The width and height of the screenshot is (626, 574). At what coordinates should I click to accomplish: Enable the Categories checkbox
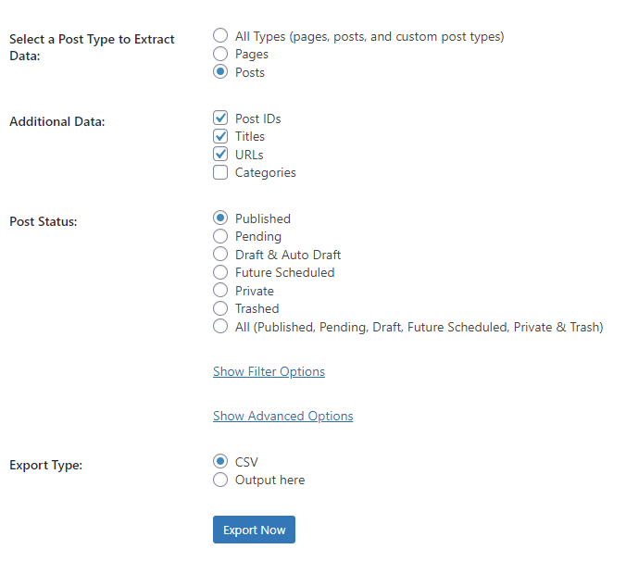click(220, 172)
